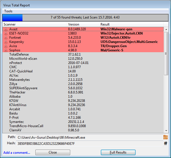Viewport: 171px width, 158px height.
Task: Sort by the Result column header
Action: point(131,24)
